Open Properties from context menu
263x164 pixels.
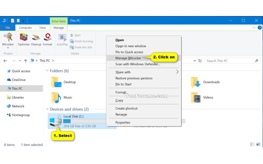click(x=144, y=122)
